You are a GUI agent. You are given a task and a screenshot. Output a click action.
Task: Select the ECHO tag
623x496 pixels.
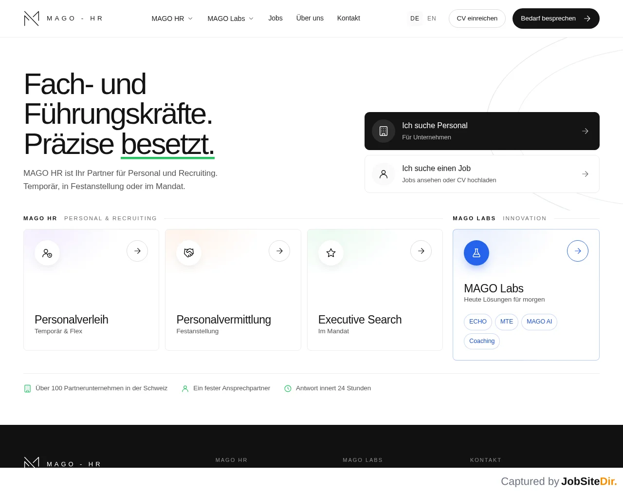point(478,322)
